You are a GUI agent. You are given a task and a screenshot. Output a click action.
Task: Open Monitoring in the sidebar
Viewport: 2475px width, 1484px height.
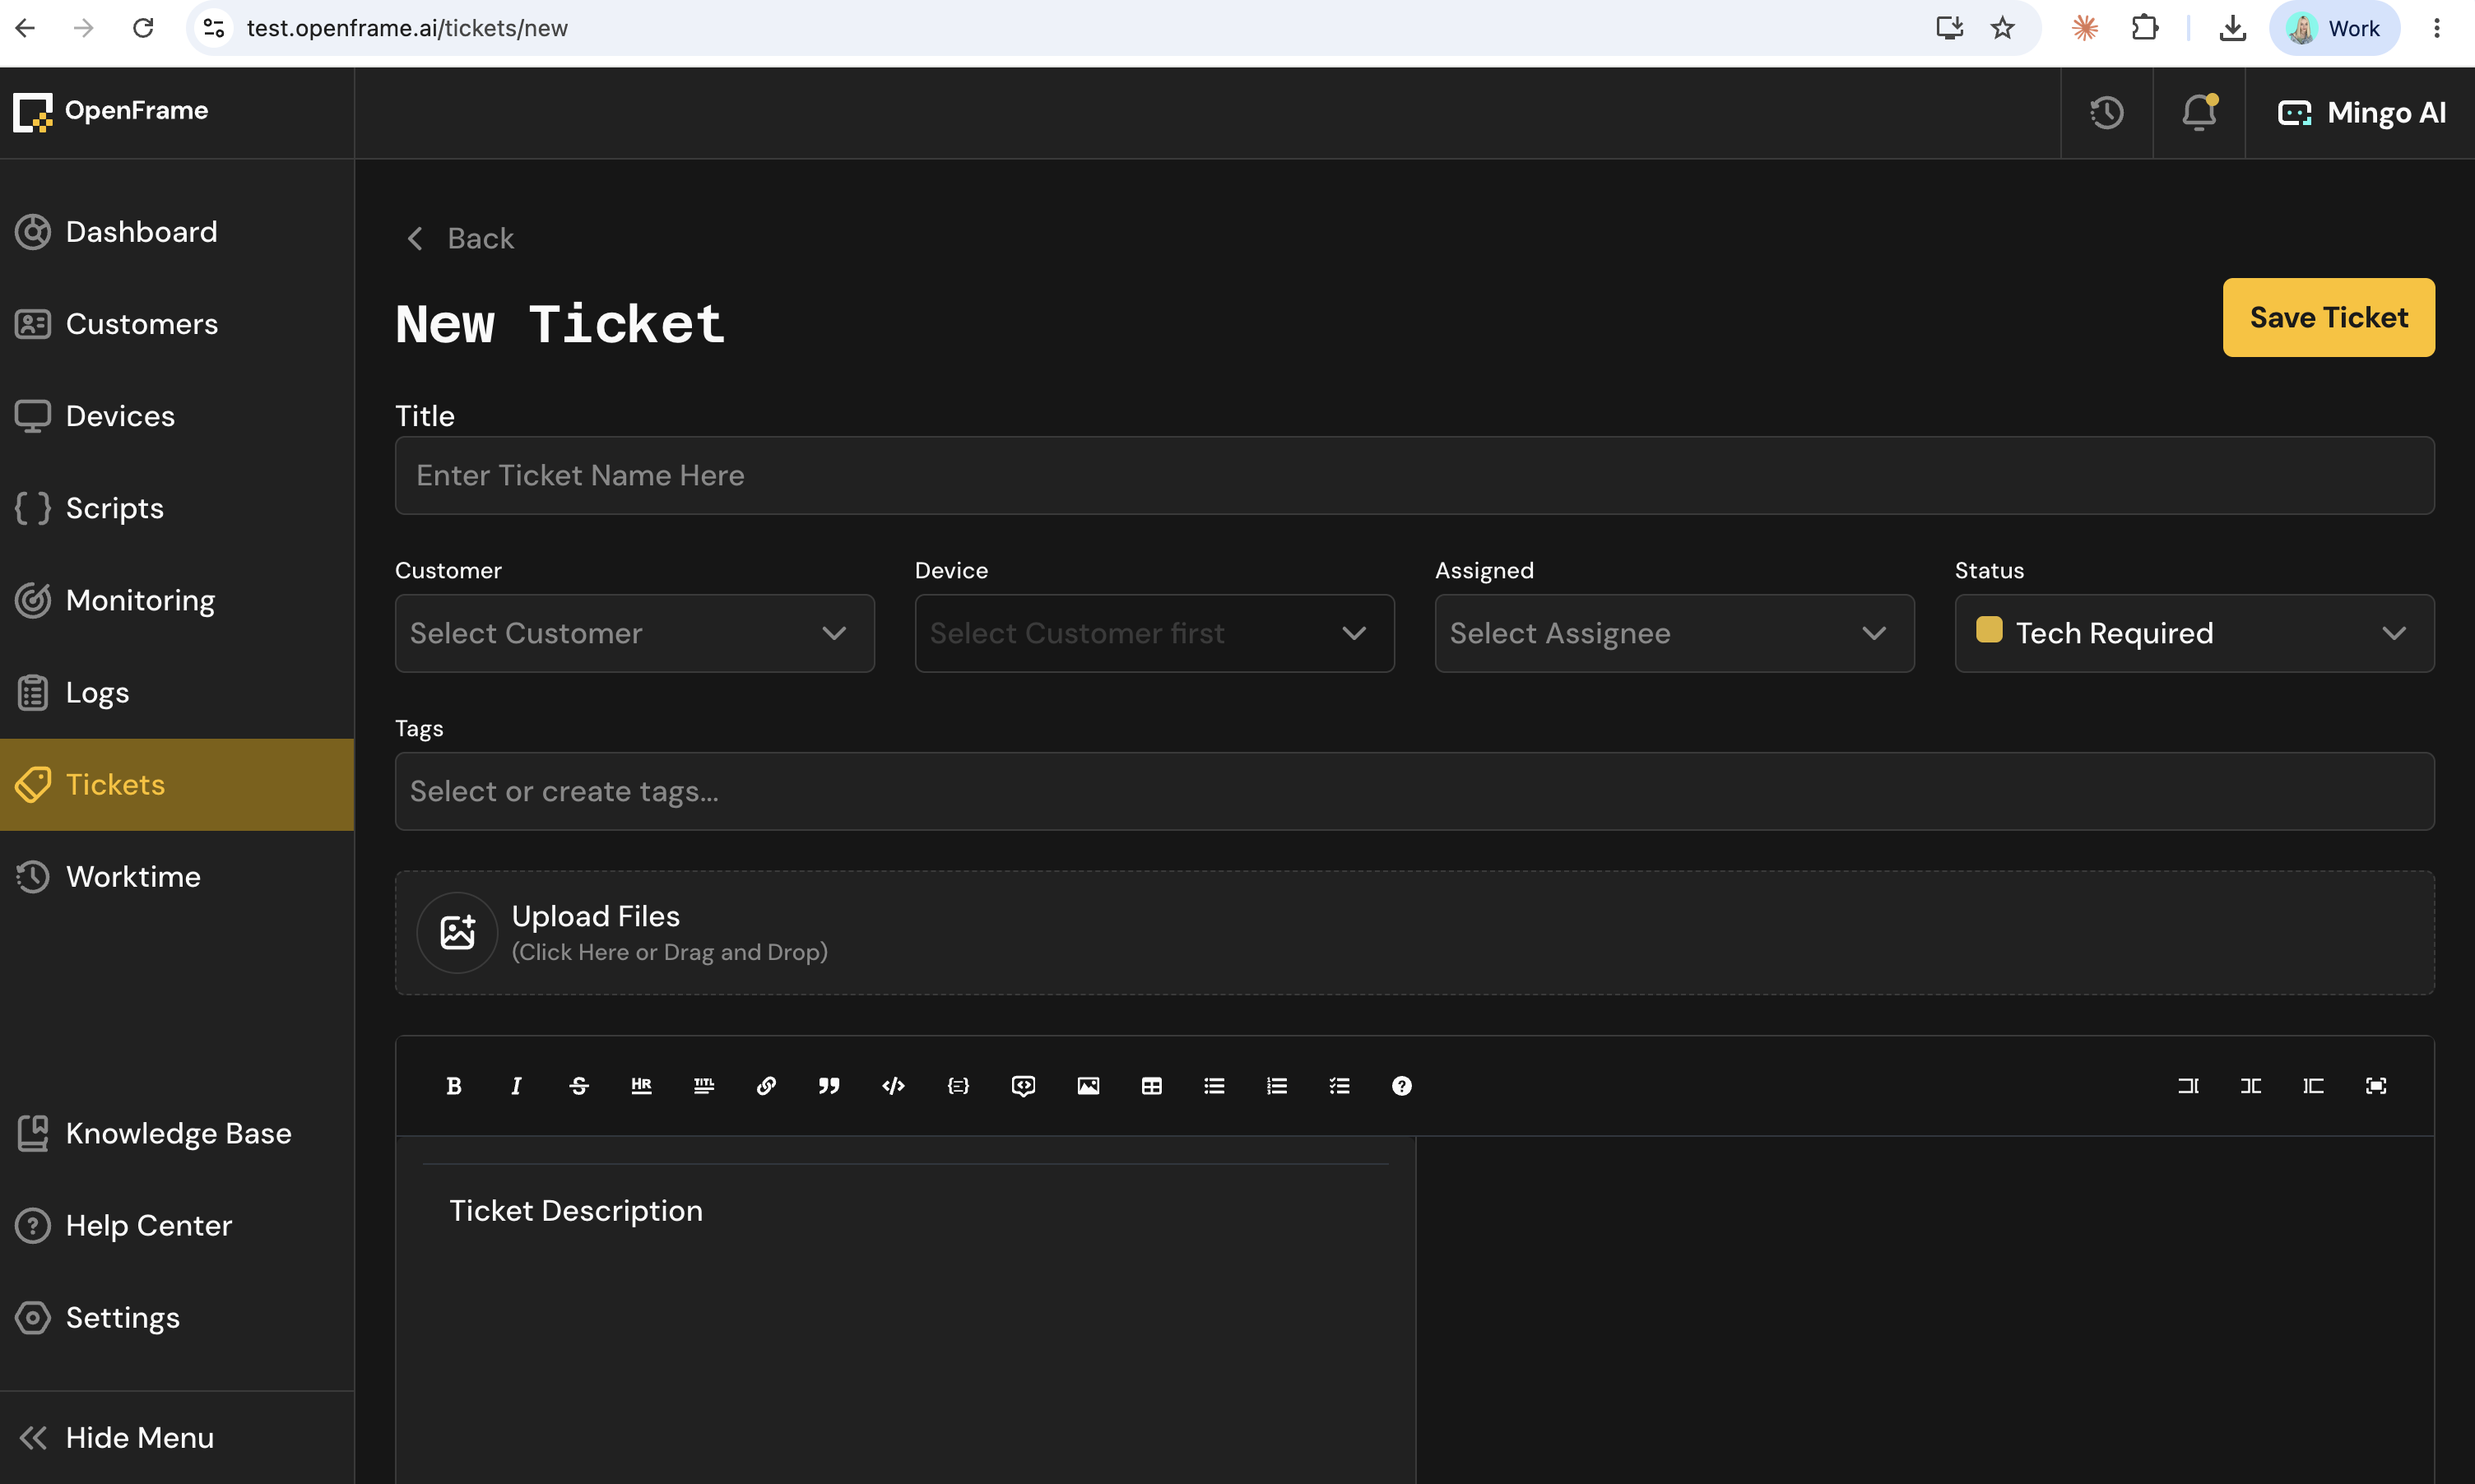177,600
